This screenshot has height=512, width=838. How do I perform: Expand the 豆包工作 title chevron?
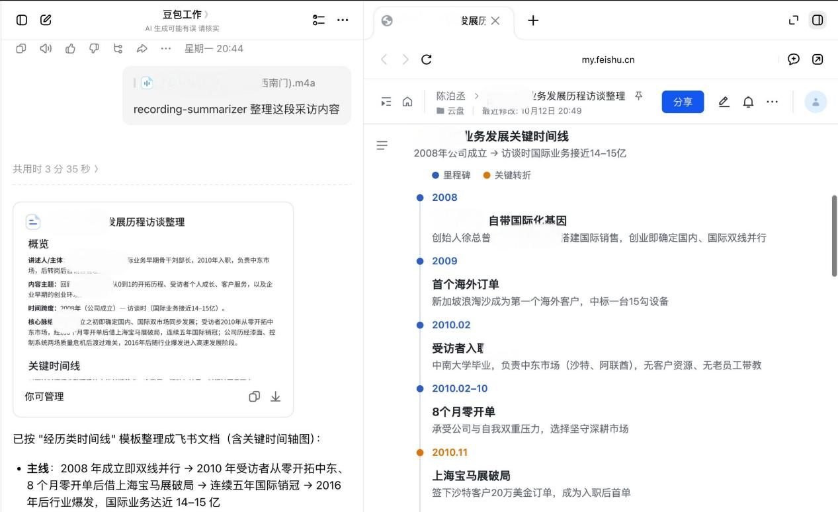(x=206, y=14)
